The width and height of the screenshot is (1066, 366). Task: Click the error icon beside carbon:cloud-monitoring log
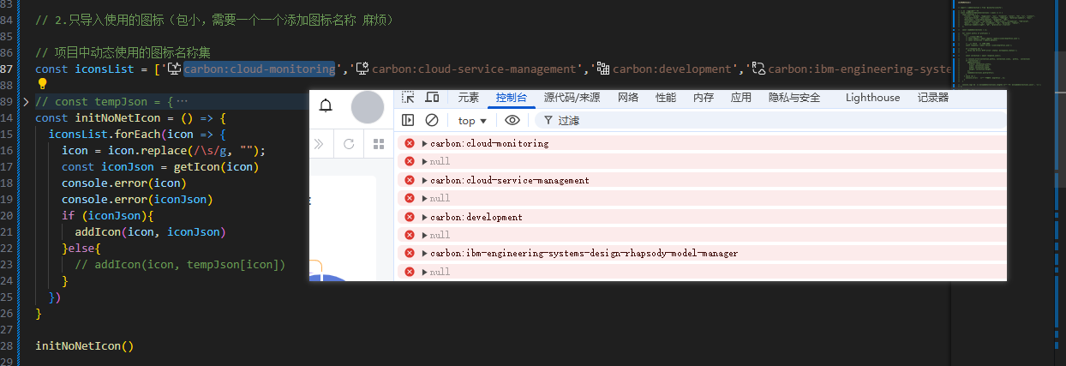click(410, 143)
